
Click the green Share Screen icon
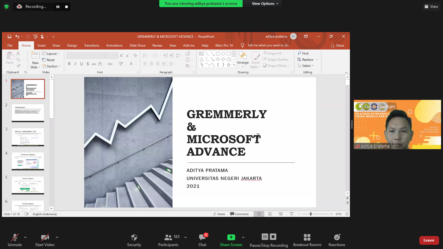pos(231,237)
